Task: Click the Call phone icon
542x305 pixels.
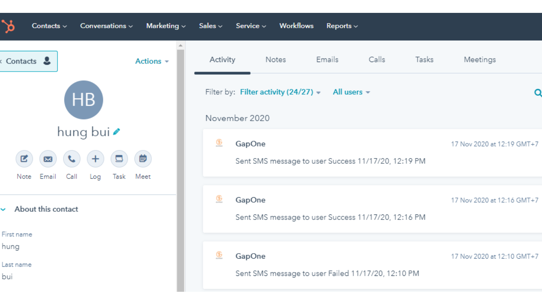Action: [71, 159]
